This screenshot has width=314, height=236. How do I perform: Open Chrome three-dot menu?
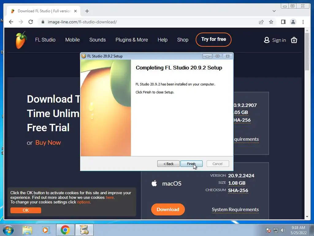click(x=303, y=22)
